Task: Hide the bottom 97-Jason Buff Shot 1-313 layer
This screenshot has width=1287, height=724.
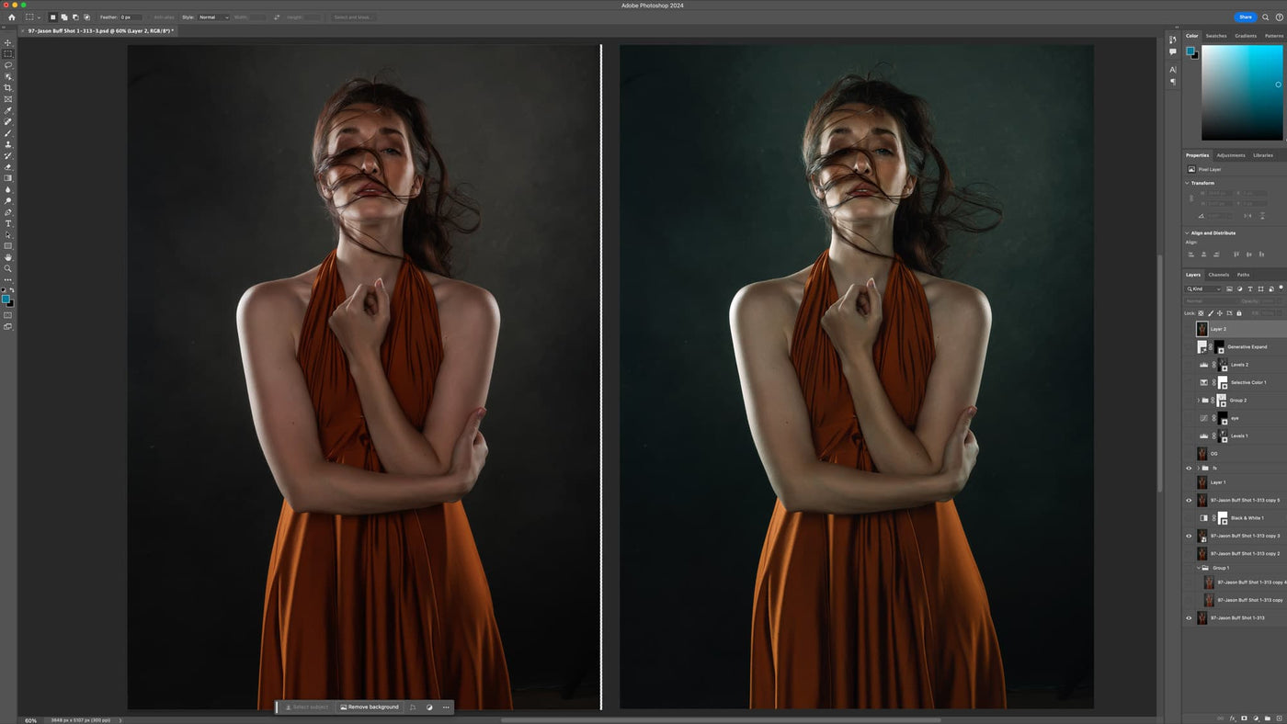Action: tap(1189, 617)
